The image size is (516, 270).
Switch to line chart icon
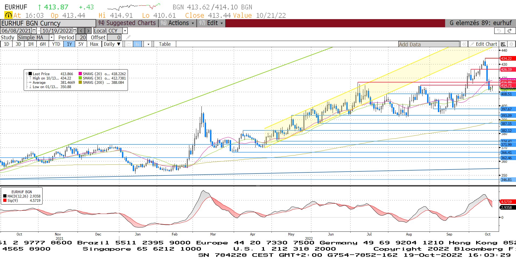click(x=129, y=44)
